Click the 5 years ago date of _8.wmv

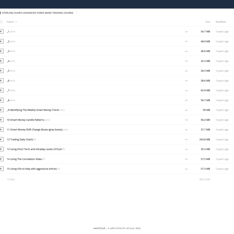coord(222,100)
